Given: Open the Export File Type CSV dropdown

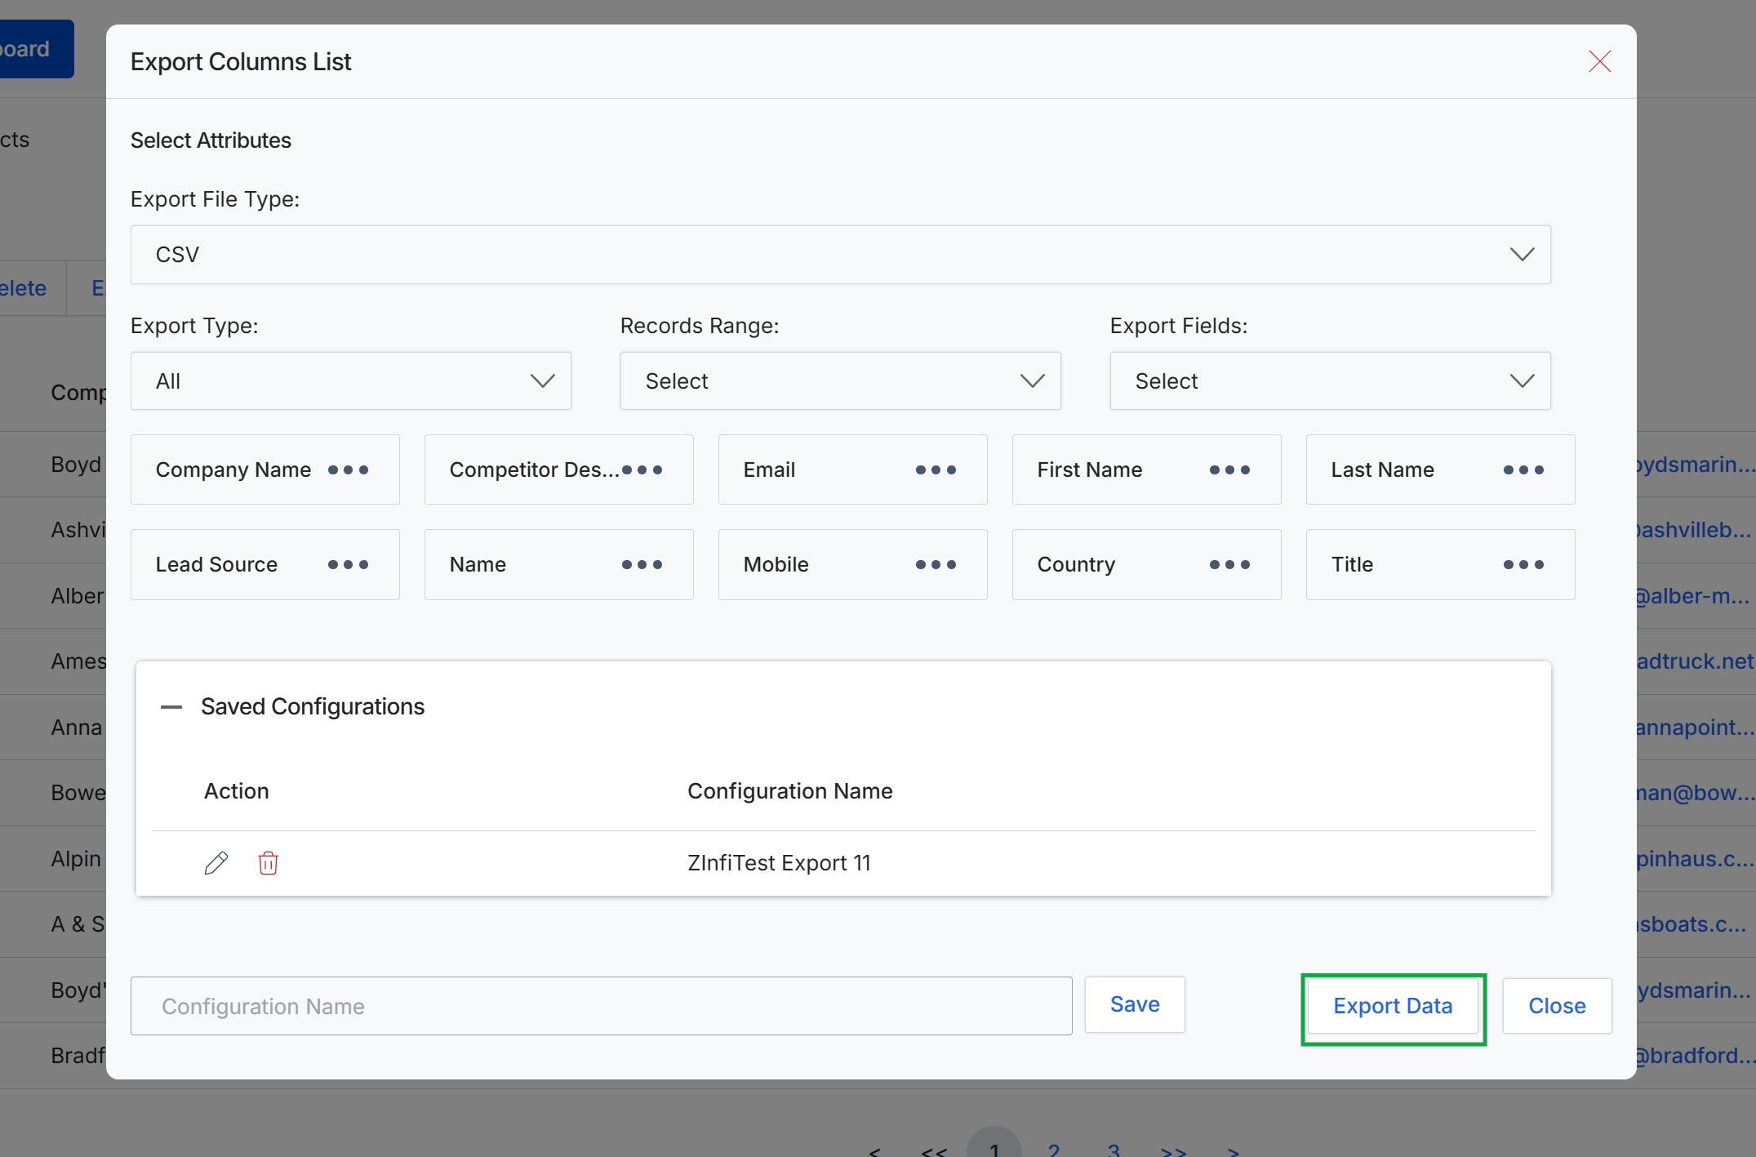Looking at the screenshot, I should [x=840, y=255].
